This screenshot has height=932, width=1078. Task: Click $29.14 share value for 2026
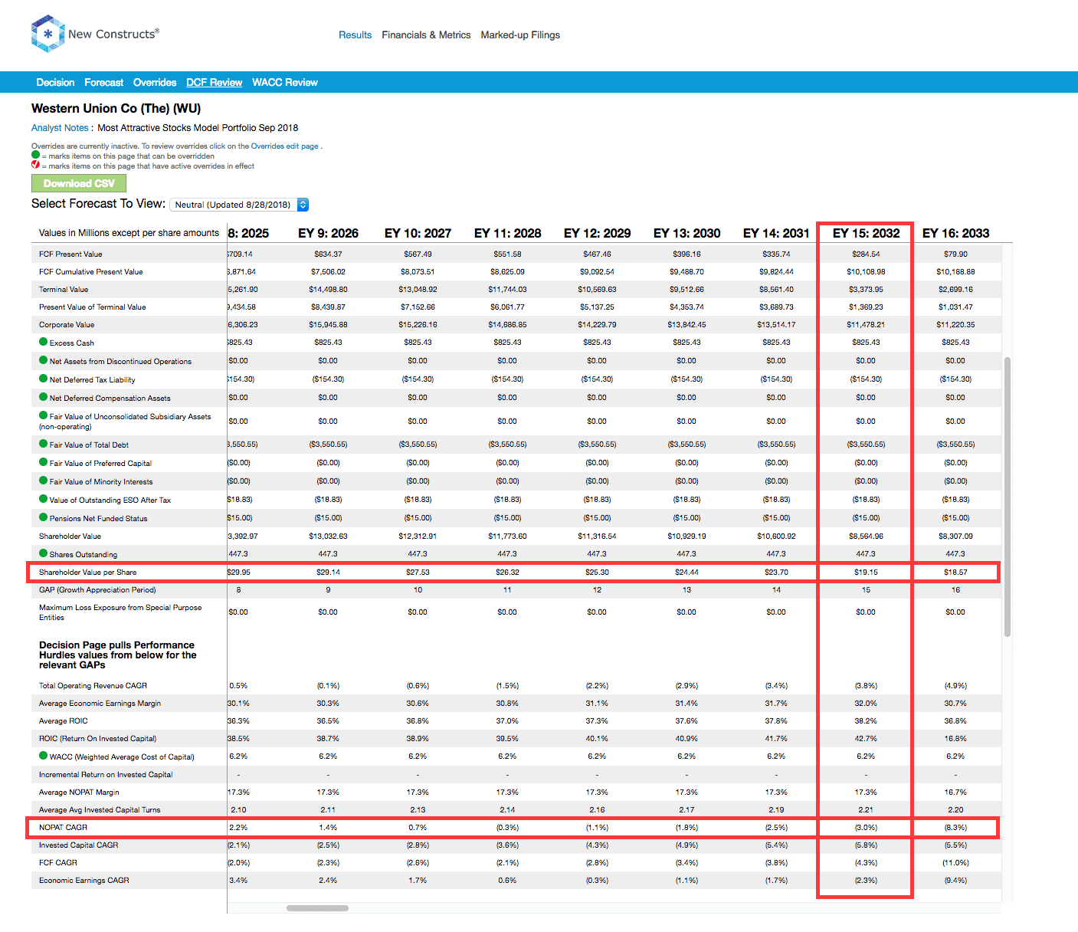click(x=328, y=572)
